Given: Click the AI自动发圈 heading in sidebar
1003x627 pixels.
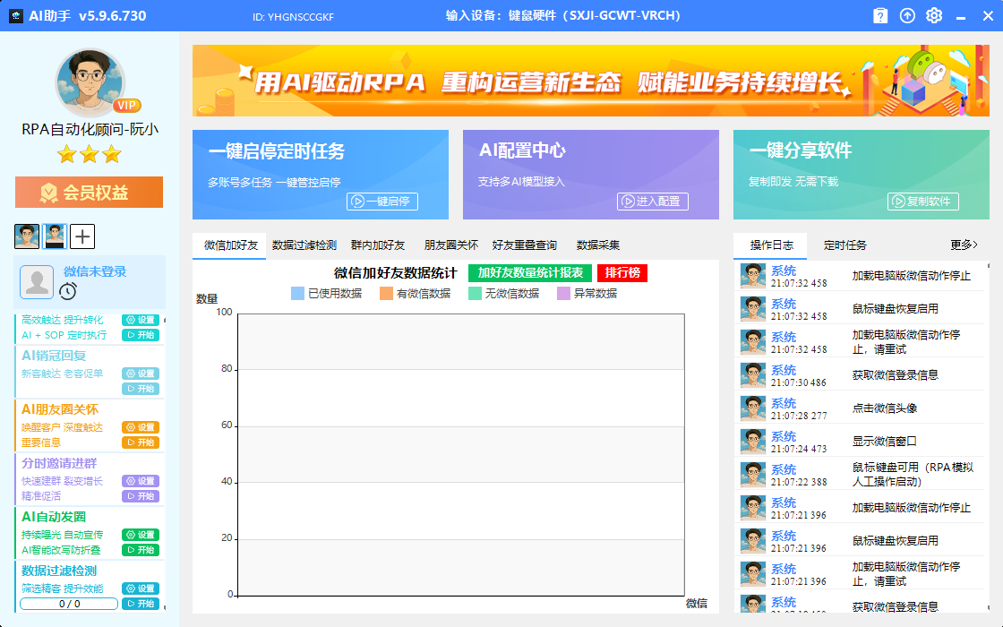Looking at the screenshot, I should 53,517.
